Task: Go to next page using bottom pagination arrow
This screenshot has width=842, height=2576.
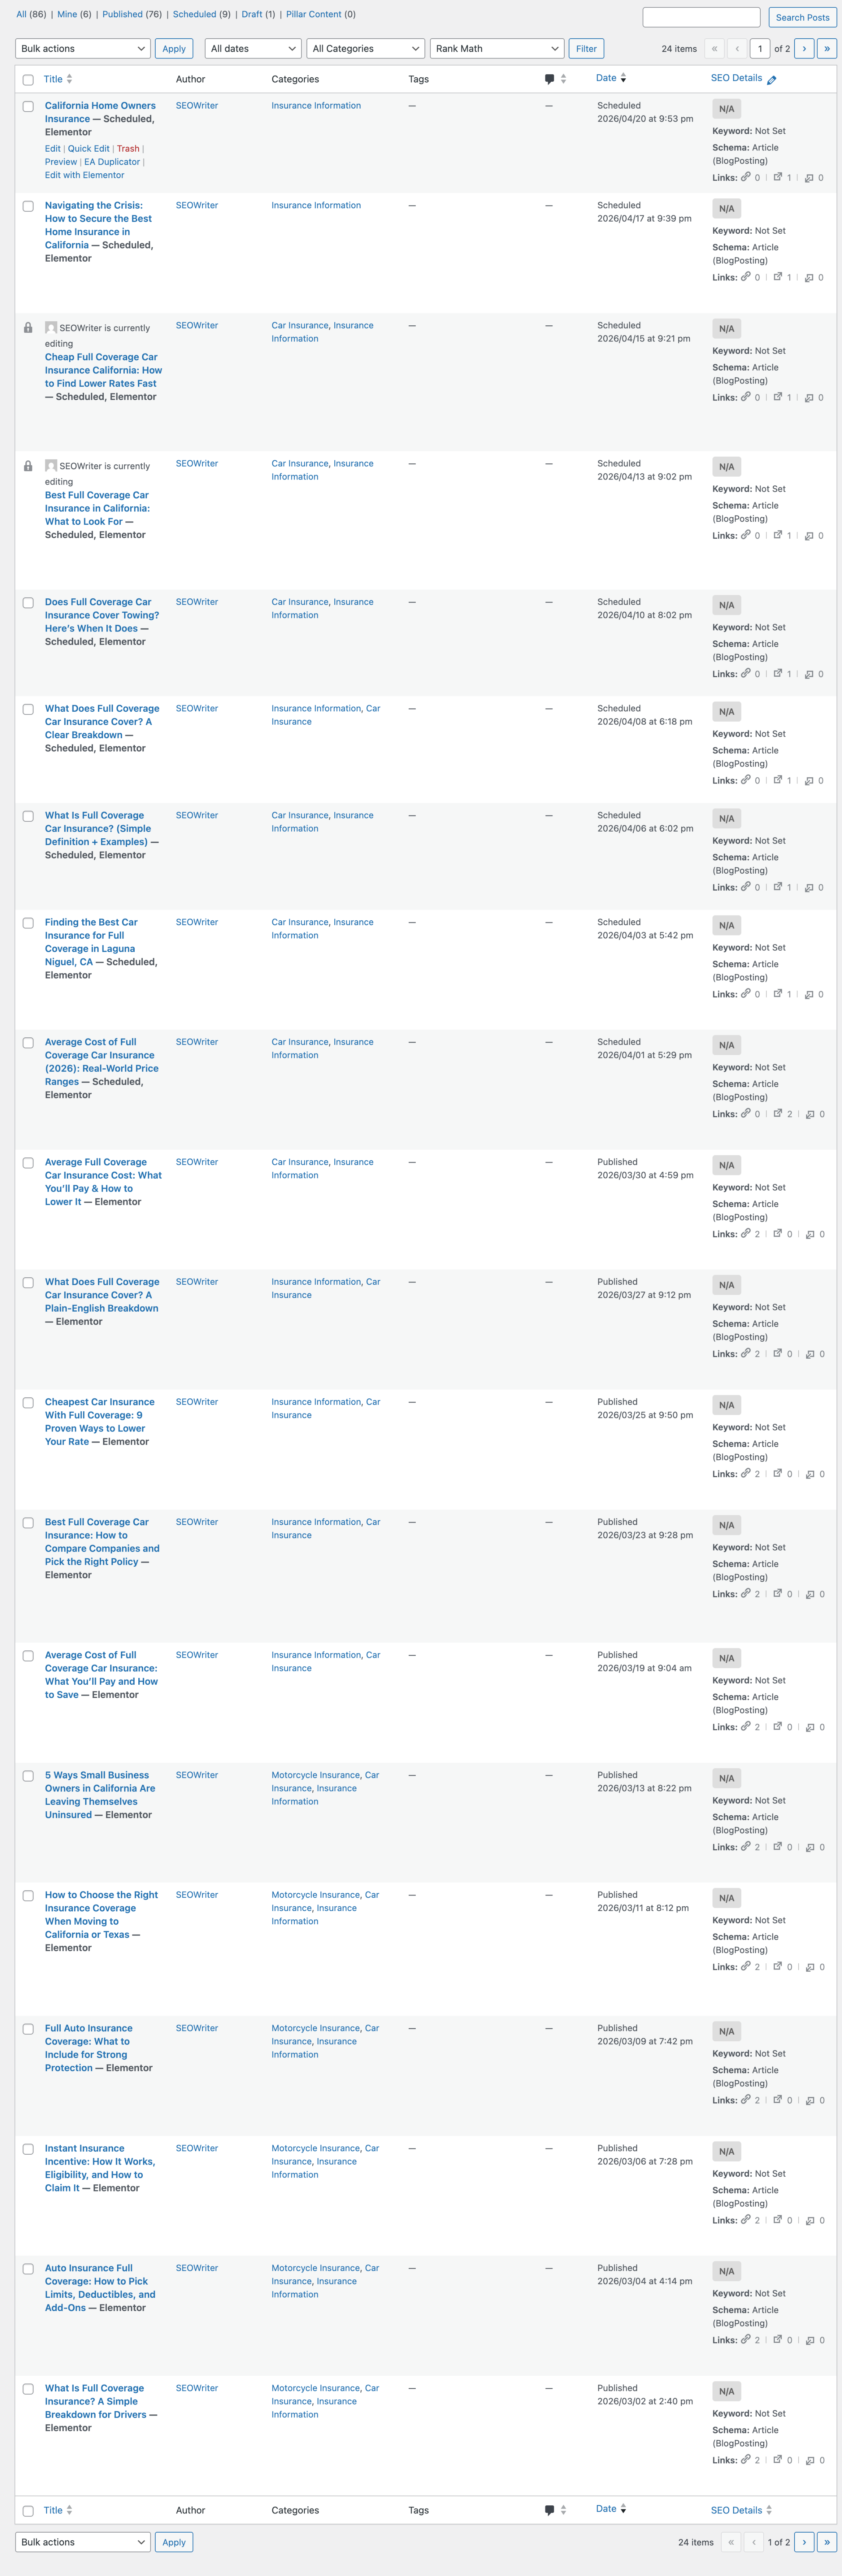Action: tap(804, 2541)
